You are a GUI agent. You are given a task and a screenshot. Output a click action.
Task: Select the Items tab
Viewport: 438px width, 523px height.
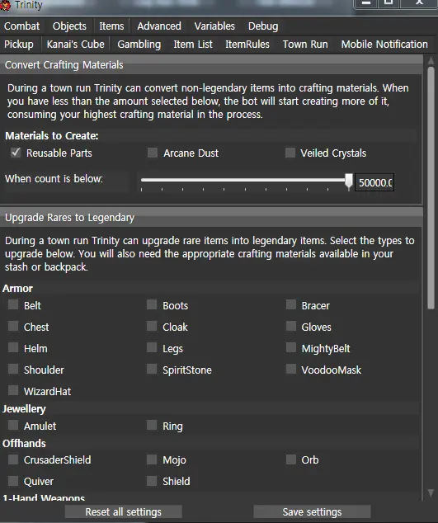pyautogui.click(x=111, y=26)
